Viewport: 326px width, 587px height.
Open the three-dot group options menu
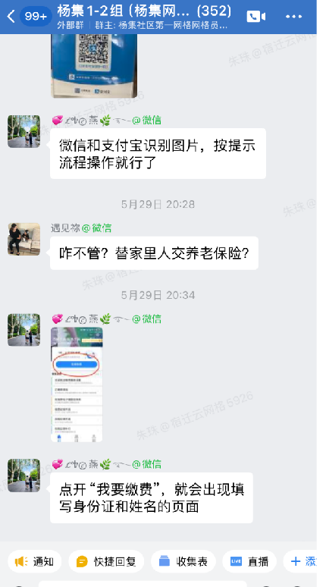pyautogui.click(x=294, y=17)
